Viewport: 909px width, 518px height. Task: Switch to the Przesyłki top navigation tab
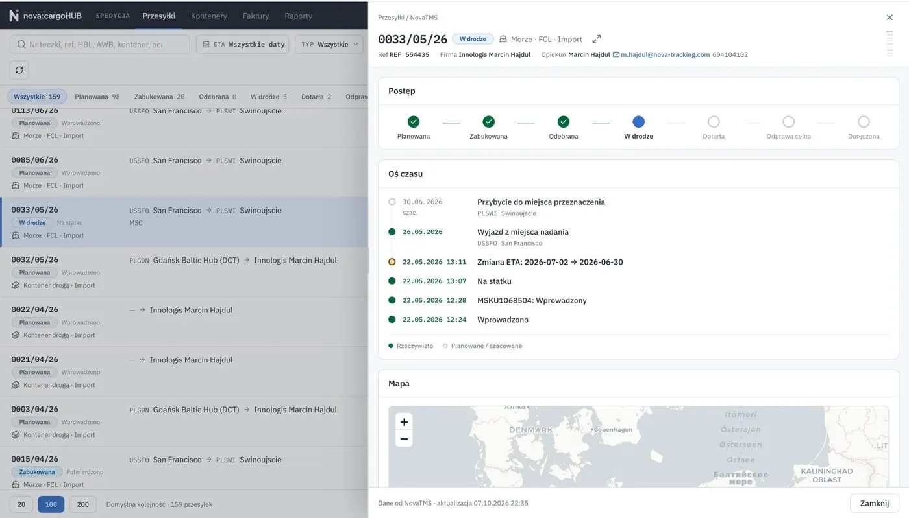[x=158, y=16]
